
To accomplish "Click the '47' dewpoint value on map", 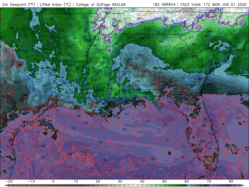I will [191, 38].
